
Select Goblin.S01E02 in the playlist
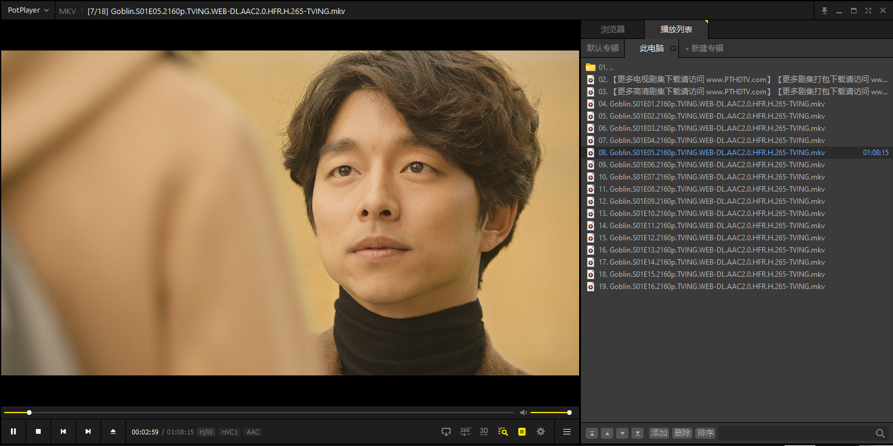click(737, 116)
